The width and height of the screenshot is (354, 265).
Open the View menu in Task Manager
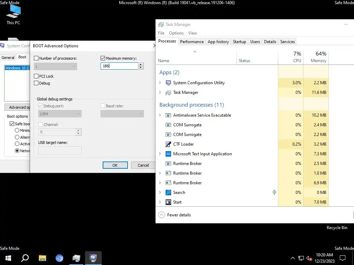pos(193,33)
